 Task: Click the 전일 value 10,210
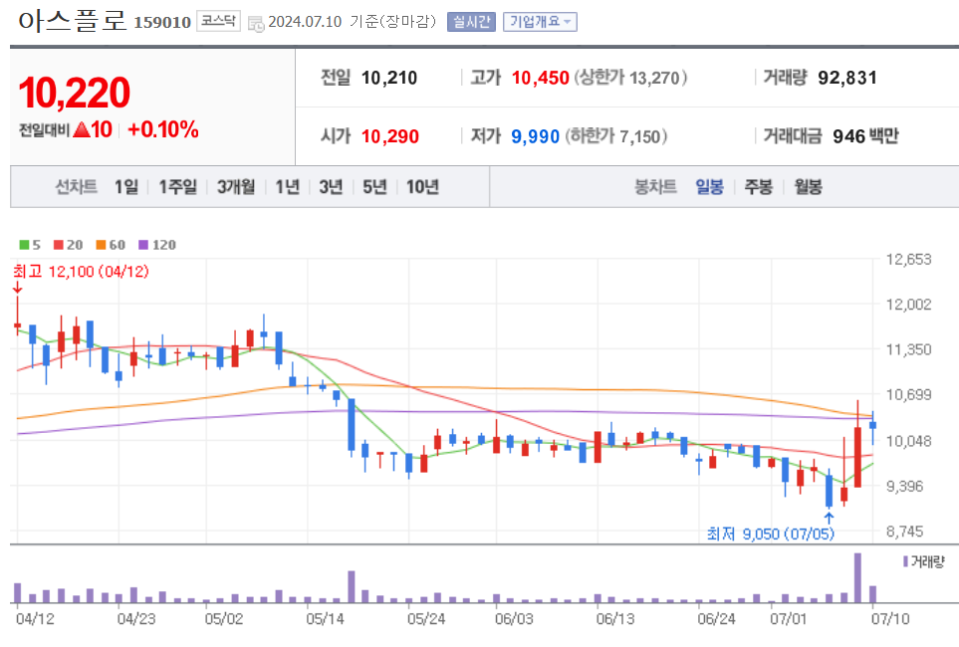[x=389, y=78]
